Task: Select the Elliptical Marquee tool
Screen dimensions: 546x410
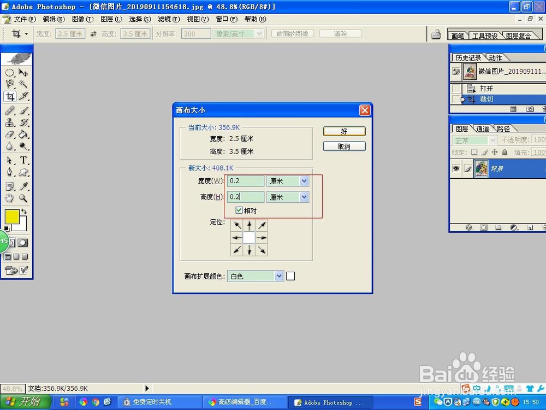Action: 9,73
